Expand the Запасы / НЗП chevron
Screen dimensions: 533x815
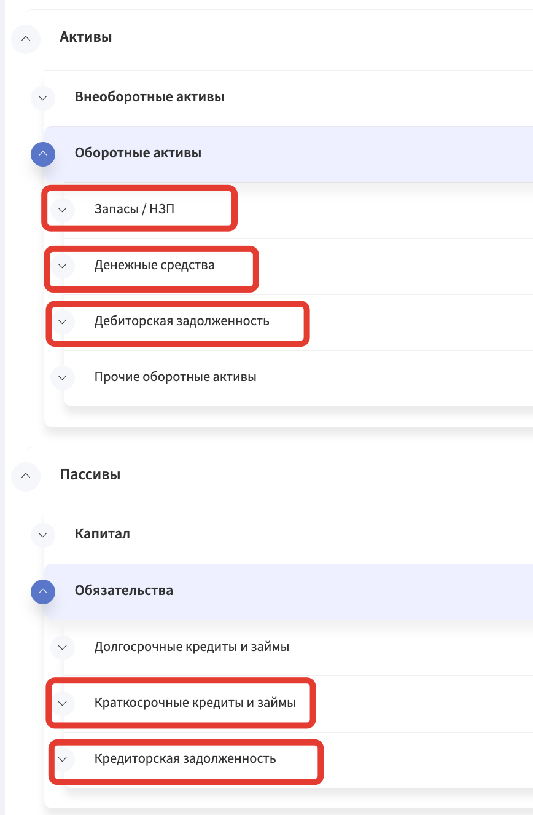[x=62, y=210]
